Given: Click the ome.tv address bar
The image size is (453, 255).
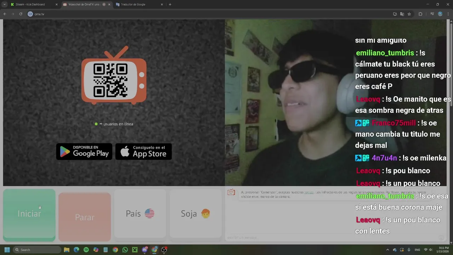Looking at the screenshot, I should [x=212, y=14].
